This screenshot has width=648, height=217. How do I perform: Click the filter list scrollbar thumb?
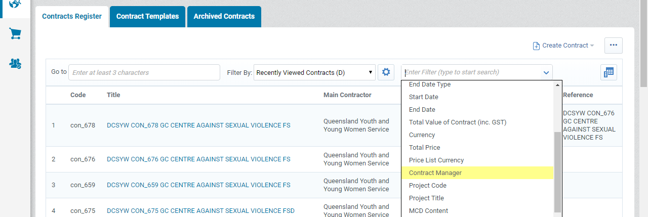pos(557,172)
